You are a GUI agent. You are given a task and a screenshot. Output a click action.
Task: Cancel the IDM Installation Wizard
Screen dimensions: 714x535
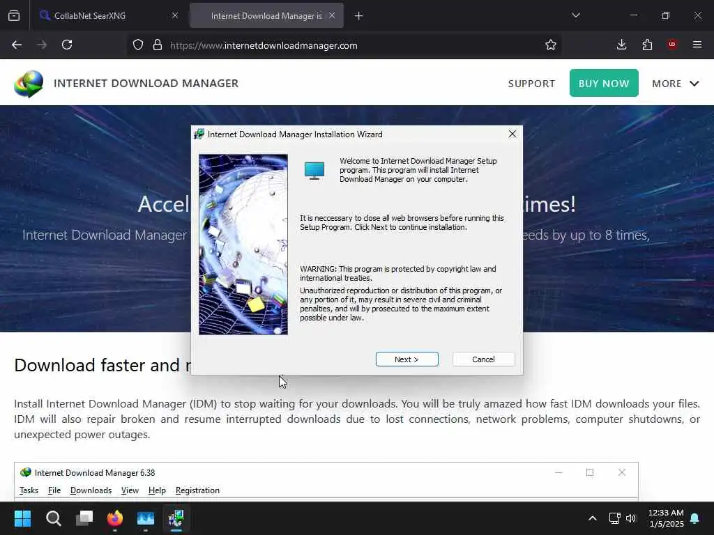pos(483,359)
